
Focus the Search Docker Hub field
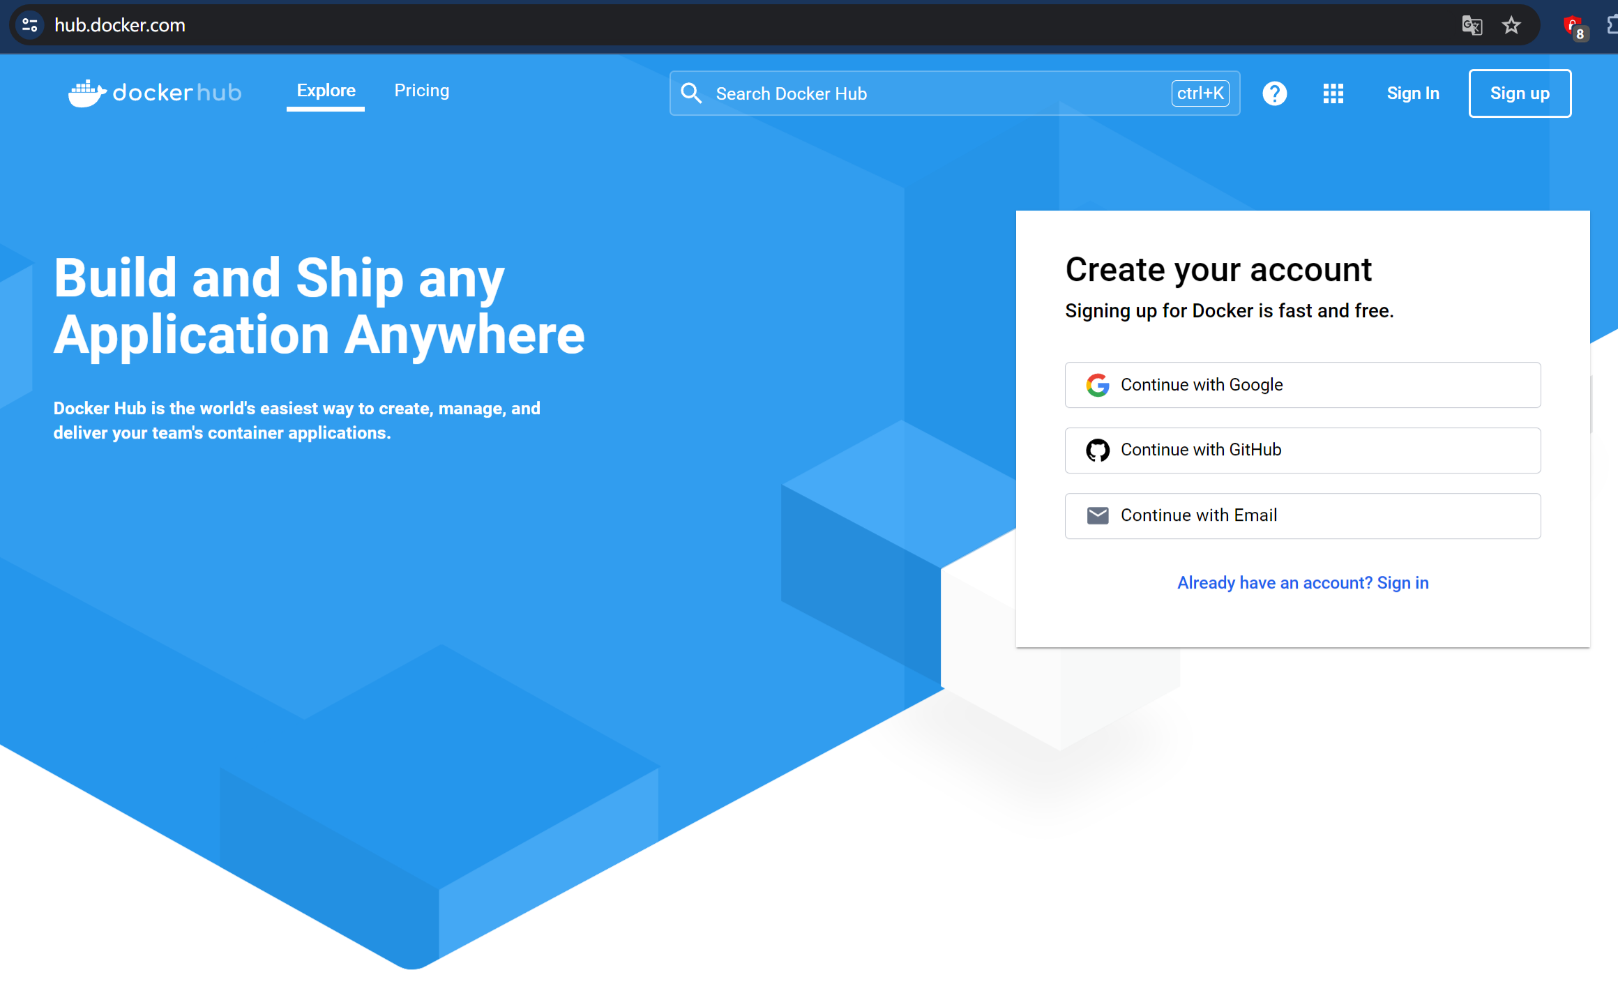click(954, 93)
